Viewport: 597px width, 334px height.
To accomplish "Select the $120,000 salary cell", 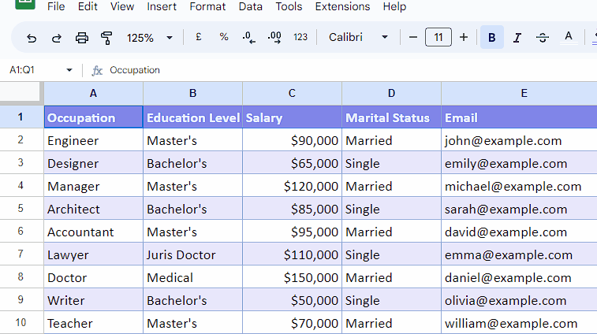I will point(292,186).
